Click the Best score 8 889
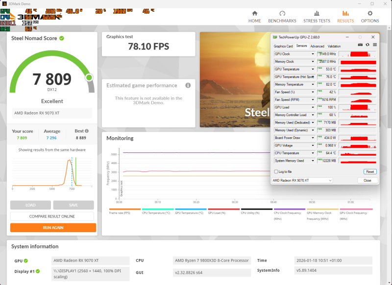Screen dimensions: 392x285 pos(81,138)
